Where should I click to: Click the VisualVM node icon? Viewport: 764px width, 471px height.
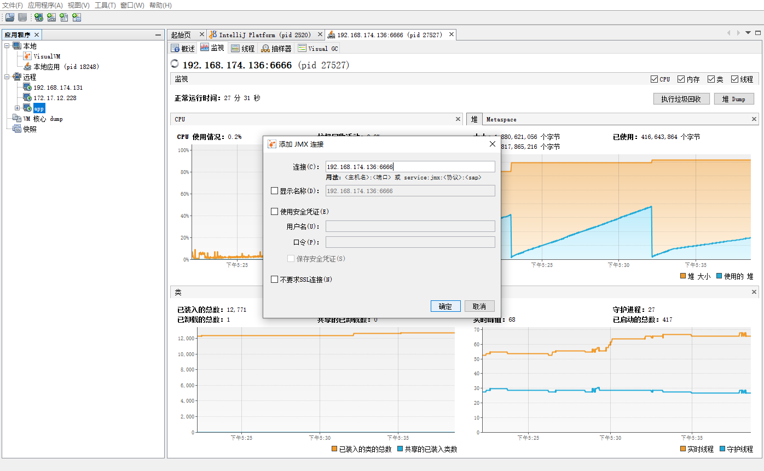click(27, 56)
